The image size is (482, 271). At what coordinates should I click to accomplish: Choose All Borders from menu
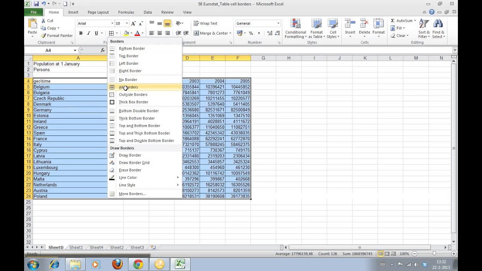click(144, 87)
